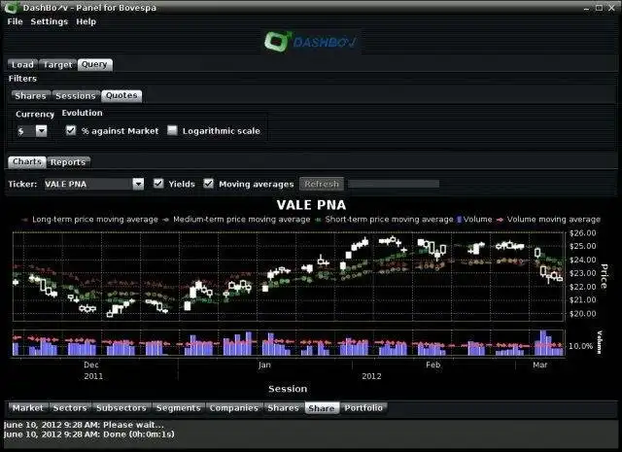Expand the Currency dropdown arrow
This screenshot has height=452, width=622.
pos(41,130)
